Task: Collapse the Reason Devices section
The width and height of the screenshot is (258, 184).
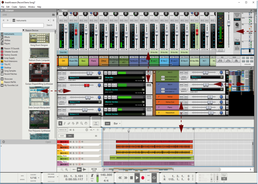Action: tap(23, 31)
